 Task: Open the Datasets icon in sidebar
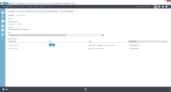(x=3, y=26)
